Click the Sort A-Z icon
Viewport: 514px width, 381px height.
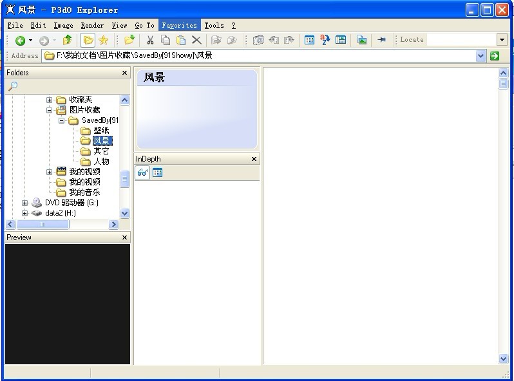(325, 40)
